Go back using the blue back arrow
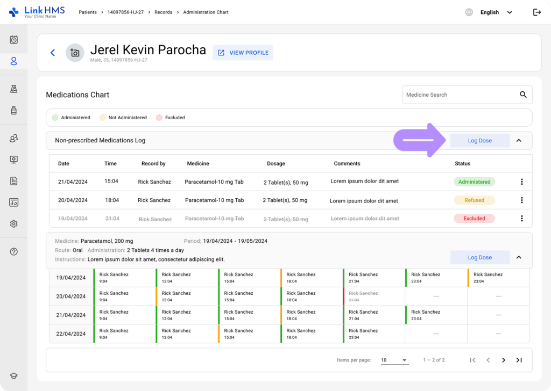The width and height of the screenshot is (551, 391). (x=53, y=53)
